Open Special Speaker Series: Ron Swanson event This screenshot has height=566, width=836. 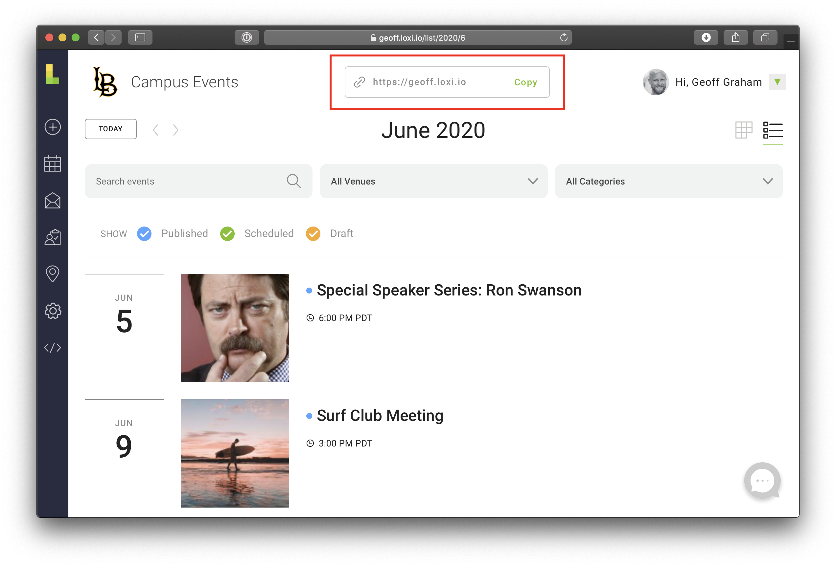[449, 290]
